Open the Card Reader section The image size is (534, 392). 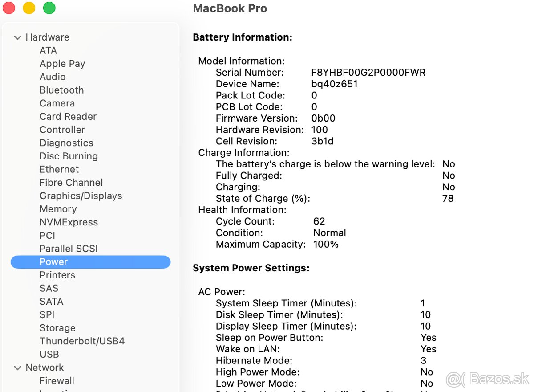[x=68, y=116]
